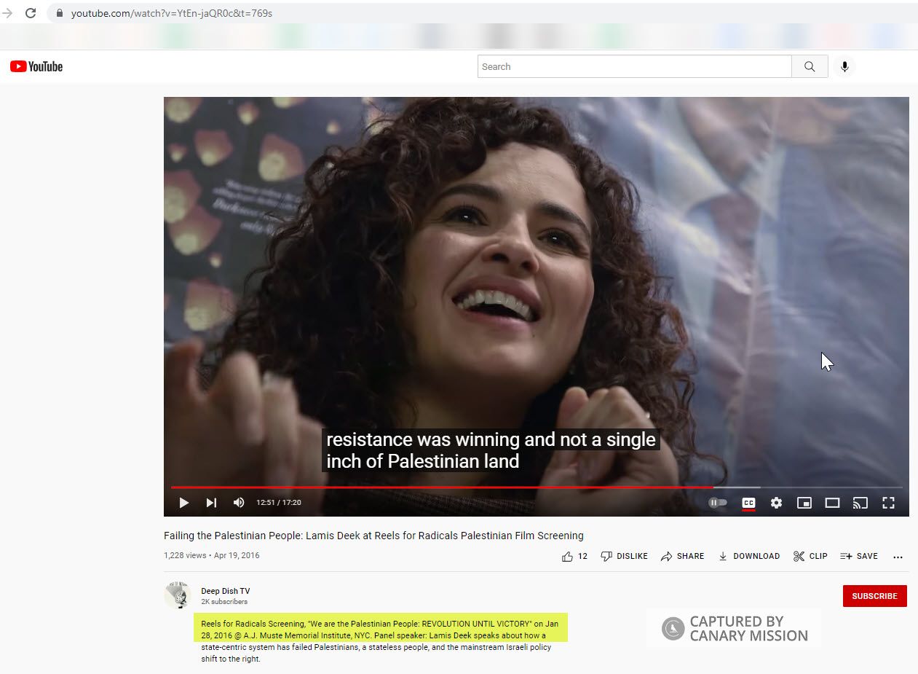Enter full screen mode

[888, 503]
